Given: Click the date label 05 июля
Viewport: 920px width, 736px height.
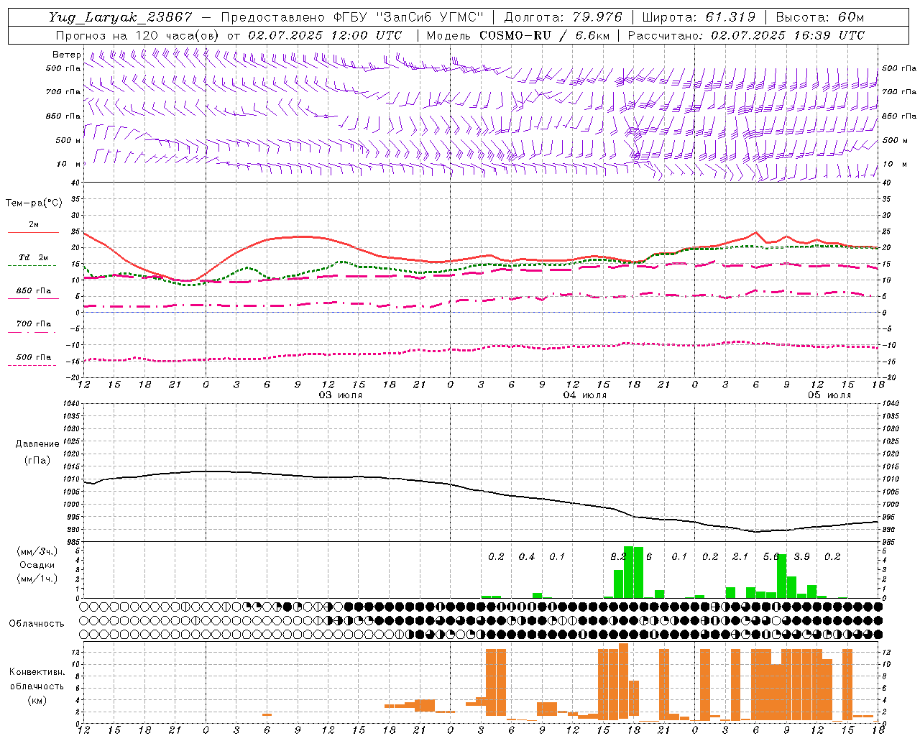Looking at the screenshot, I should point(829,395).
